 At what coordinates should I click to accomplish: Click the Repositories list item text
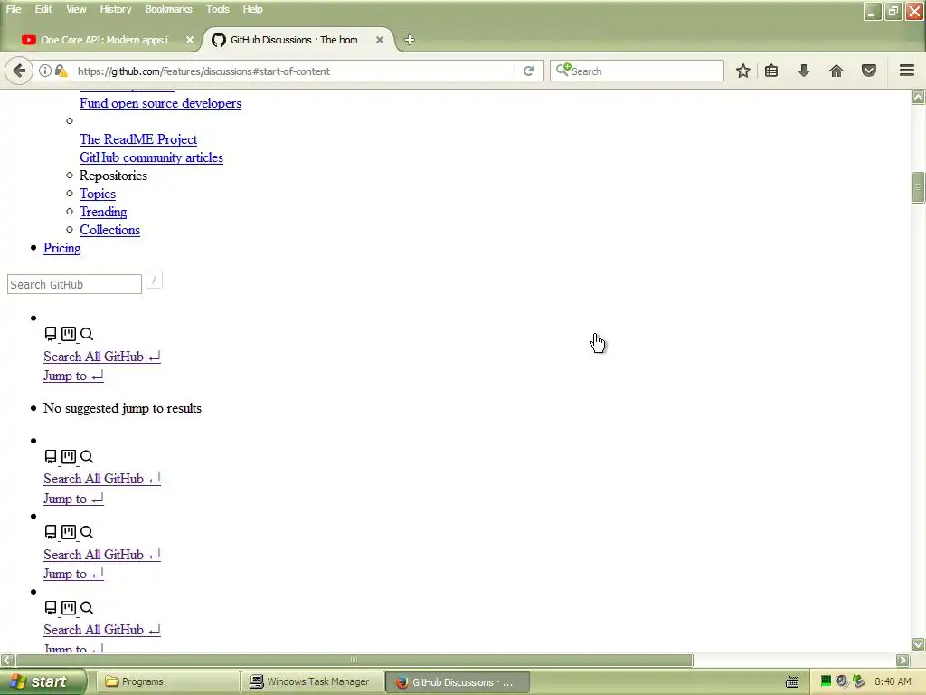(113, 176)
